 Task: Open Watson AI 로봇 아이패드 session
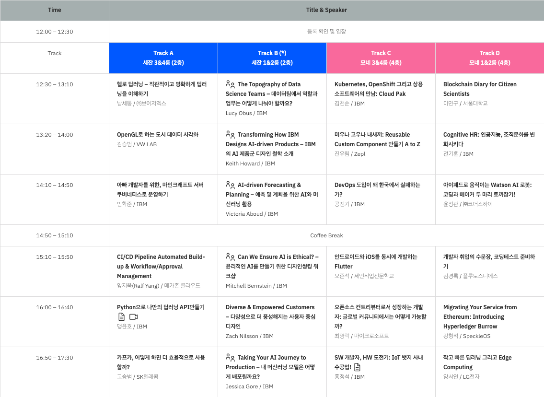(x=487, y=189)
